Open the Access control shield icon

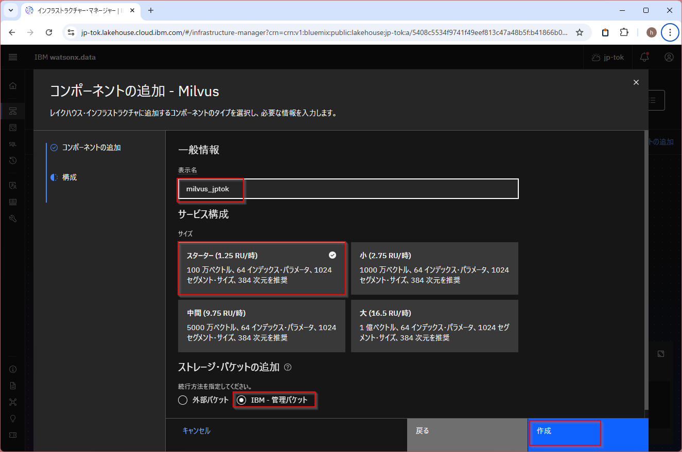pyautogui.click(x=13, y=185)
